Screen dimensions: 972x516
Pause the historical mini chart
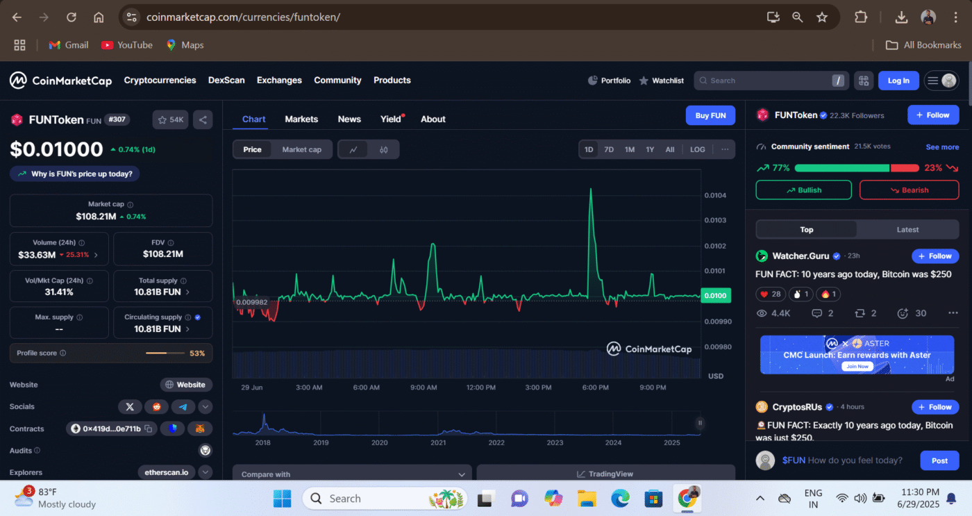click(x=700, y=423)
